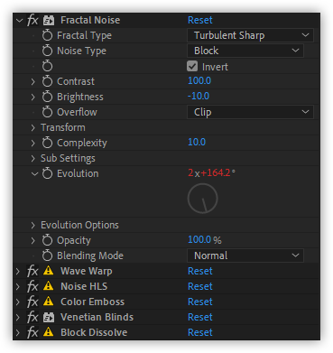Reset the Block Dissolve effect
The image size is (333, 353).
(200, 332)
